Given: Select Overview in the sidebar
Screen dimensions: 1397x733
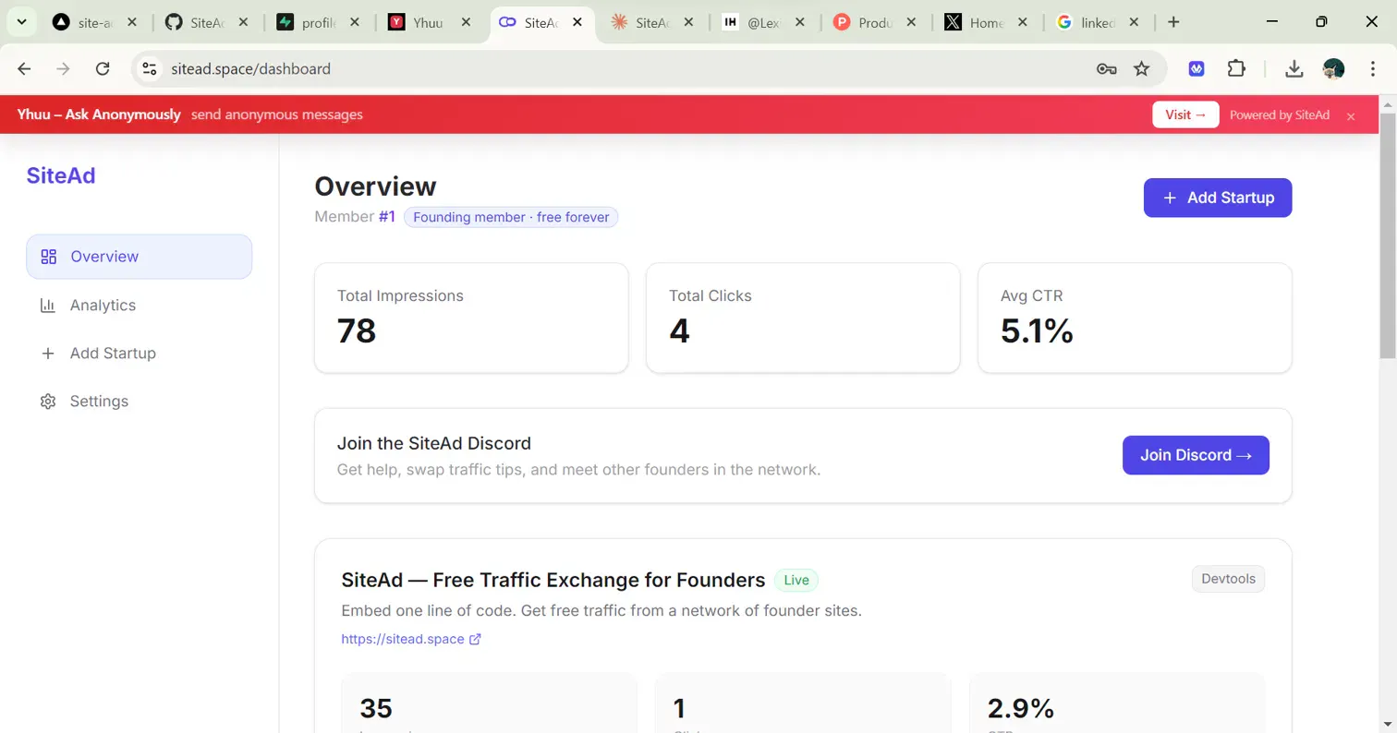Looking at the screenshot, I should click(x=139, y=257).
